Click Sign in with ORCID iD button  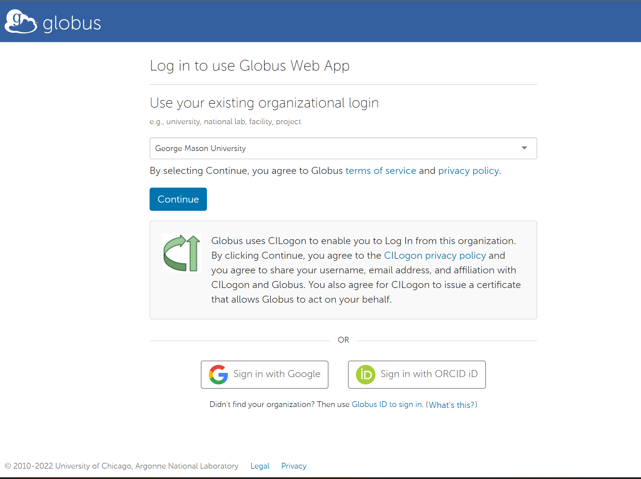click(417, 374)
